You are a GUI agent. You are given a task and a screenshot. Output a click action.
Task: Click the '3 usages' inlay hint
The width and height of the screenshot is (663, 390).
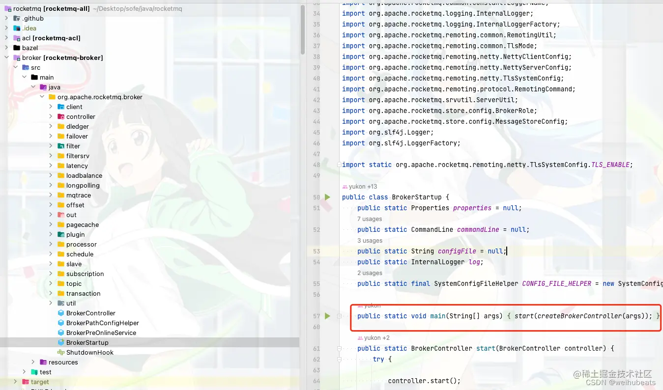coord(370,240)
